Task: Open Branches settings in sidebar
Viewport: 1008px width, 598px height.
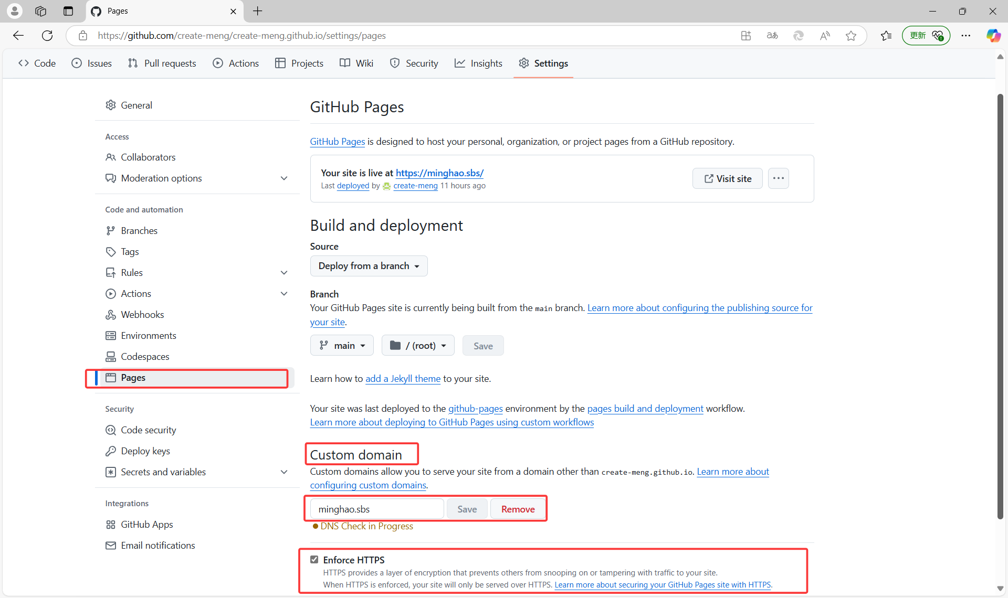Action: (139, 230)
